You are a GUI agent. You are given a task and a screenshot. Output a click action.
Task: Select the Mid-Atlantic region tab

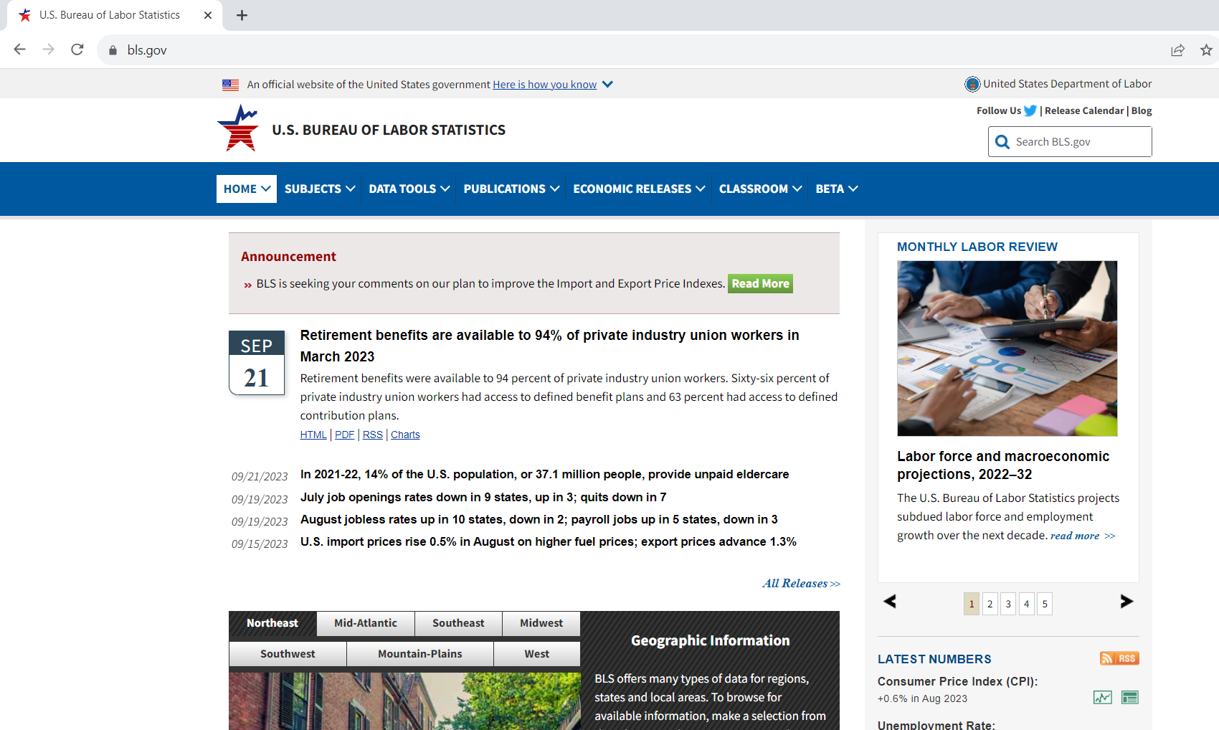[x=365, y=623]
